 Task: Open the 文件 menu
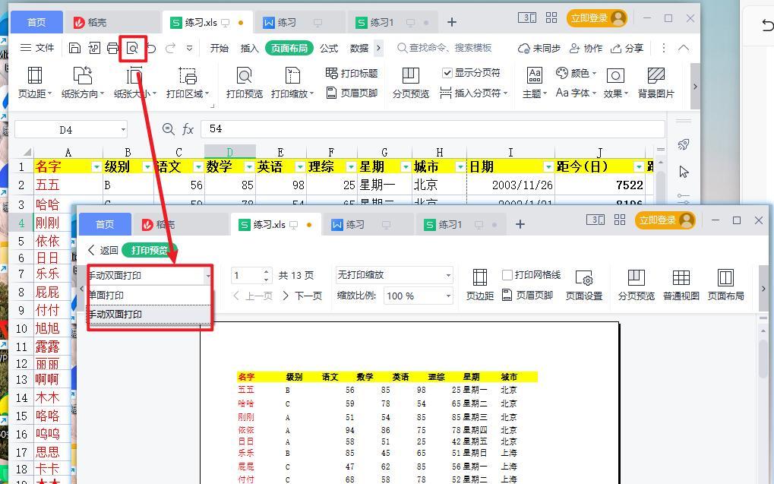(x=37, y=48)
